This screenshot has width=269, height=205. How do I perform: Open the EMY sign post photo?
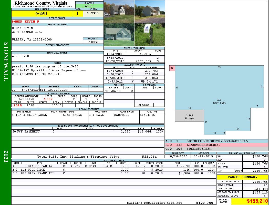(x=150, y=35)
